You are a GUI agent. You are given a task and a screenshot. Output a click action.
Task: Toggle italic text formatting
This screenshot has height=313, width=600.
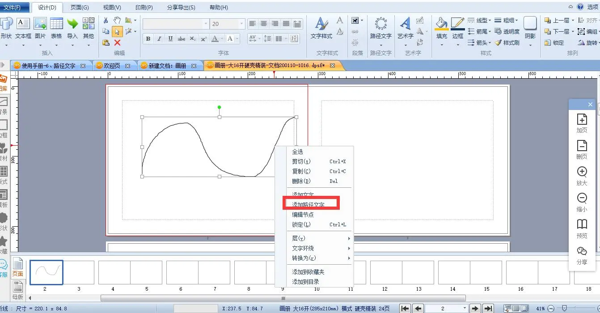[x=159, y=39]
